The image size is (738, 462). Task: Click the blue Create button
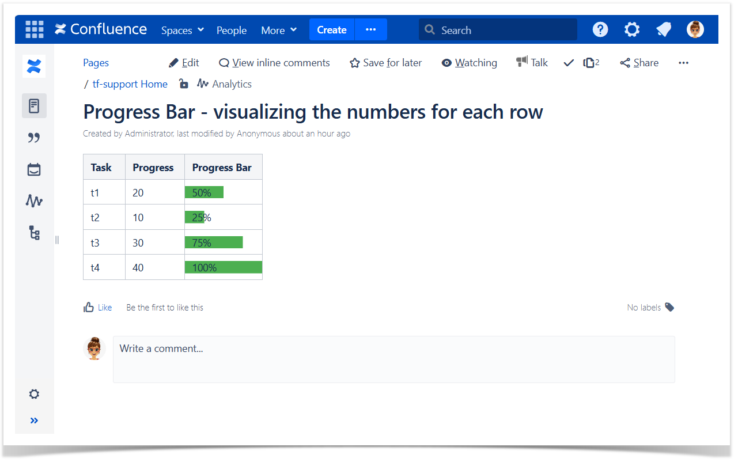[x=331, y=30]
